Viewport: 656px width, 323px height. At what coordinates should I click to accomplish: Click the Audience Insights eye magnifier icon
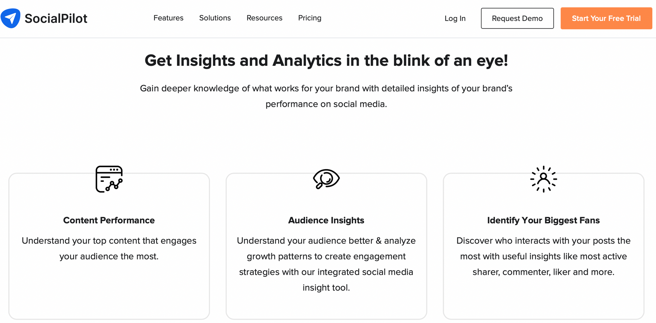click(326, 179)
